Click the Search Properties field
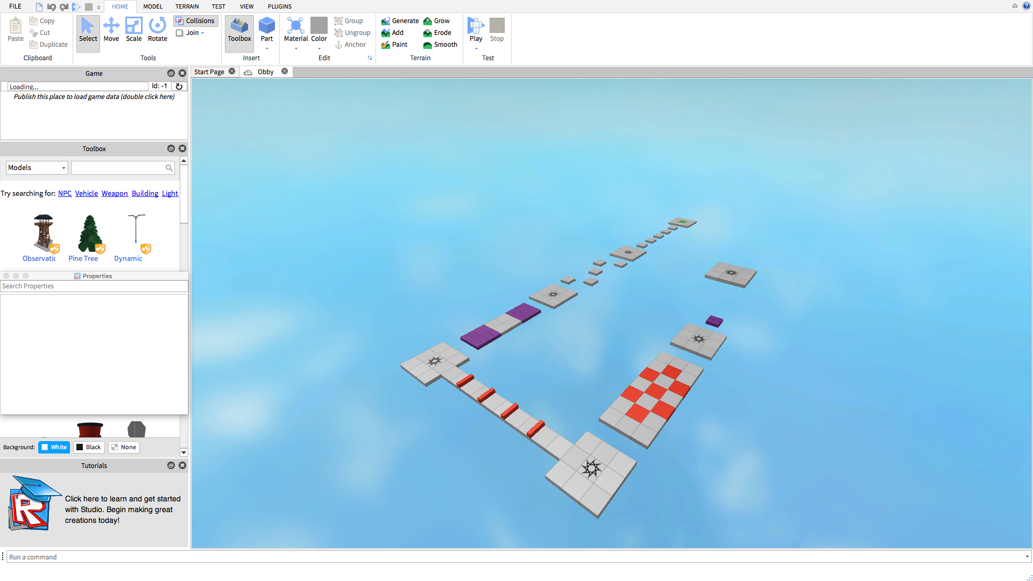This screenshot has width=1033, height=581. point(94,286)
